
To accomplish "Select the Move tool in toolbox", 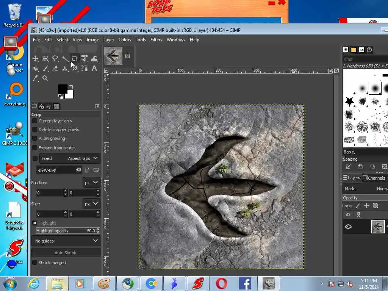I will click(35, 59).
